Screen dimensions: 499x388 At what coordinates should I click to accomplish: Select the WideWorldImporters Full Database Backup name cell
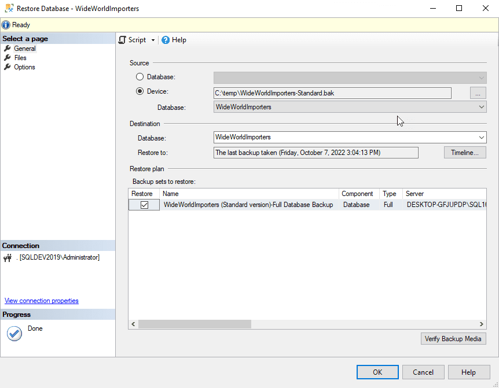coord(248,205)
